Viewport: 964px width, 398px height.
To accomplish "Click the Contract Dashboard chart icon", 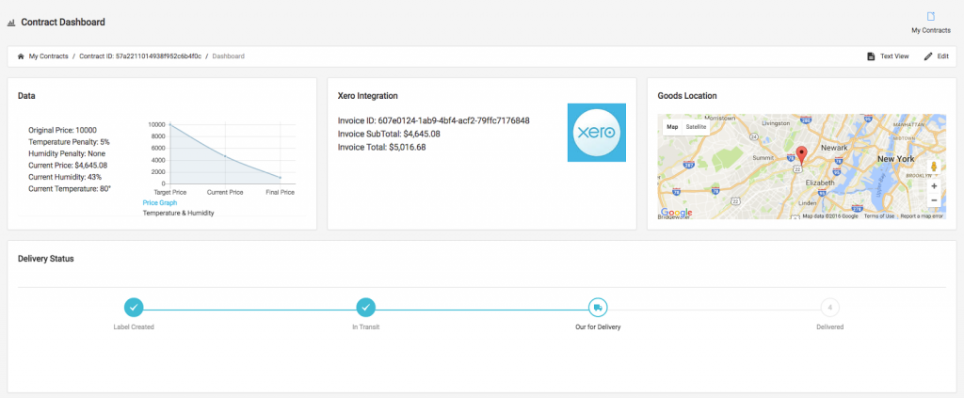I will (x=10, y=23).
